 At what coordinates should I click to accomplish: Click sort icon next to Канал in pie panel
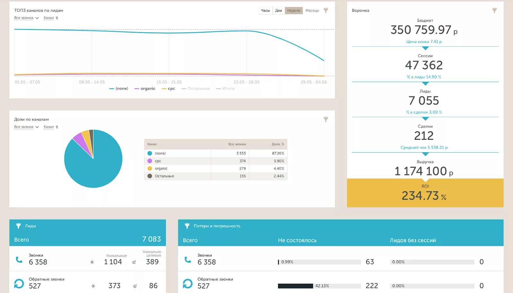click(57, 127)
